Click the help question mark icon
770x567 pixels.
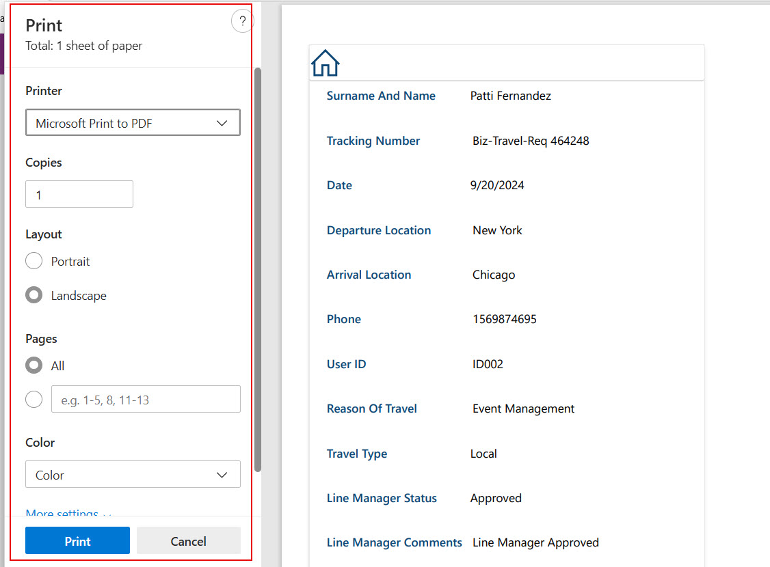click(x=242, y=21)
